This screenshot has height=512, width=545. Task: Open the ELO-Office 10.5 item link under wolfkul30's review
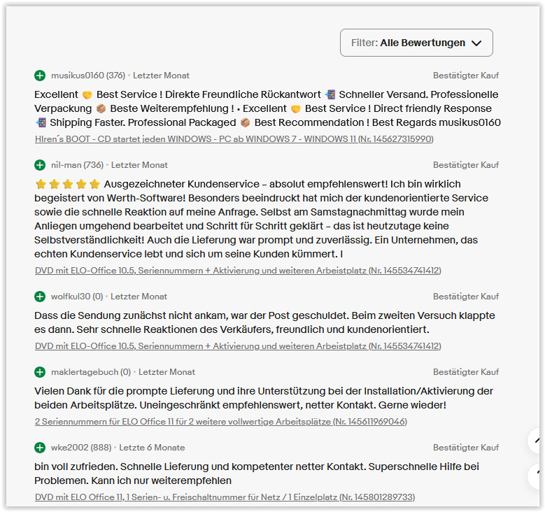click(238, 346)
